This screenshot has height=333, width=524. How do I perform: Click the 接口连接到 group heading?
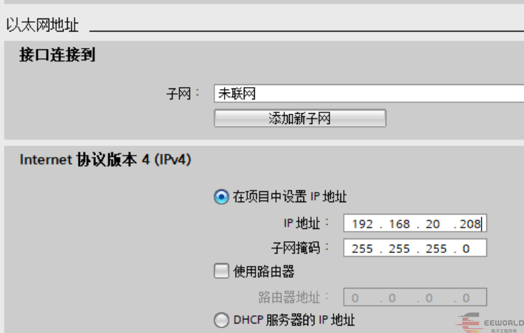tap(57, 55)
